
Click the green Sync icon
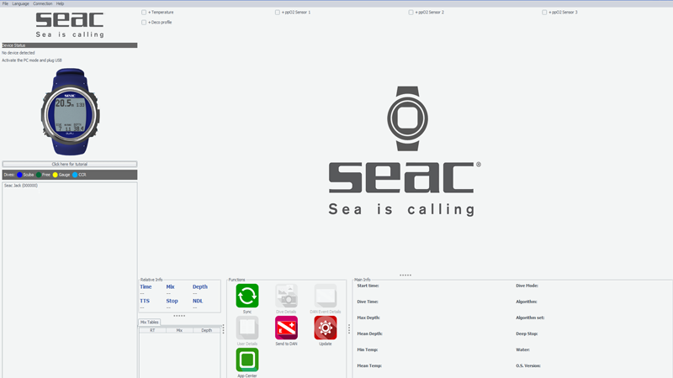[246, 296]
